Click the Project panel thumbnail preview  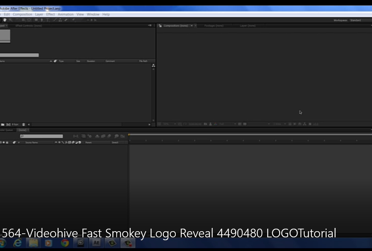tap(5, 36)
